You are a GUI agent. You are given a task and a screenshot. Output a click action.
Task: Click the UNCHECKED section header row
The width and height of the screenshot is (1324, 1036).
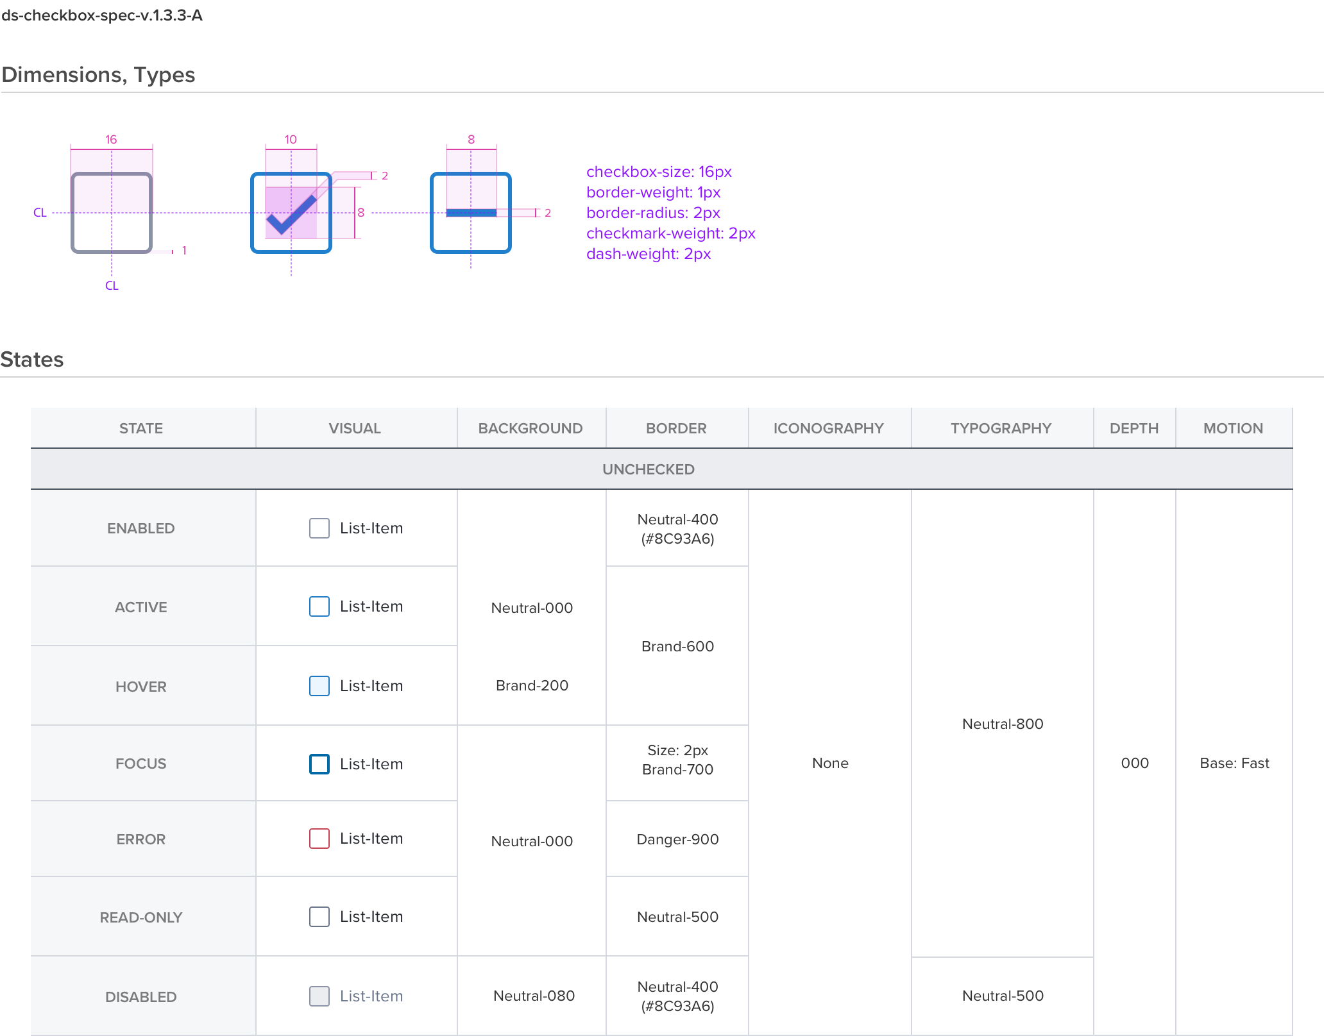(x=661, y=469)
